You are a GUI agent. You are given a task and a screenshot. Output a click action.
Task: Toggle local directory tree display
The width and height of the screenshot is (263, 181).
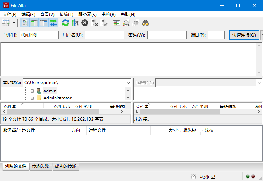[34, 23]
